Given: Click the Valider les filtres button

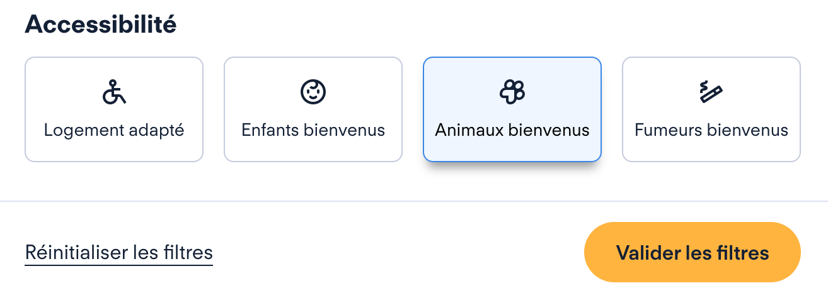Looking at the screenshot, I should click(693, 252).
